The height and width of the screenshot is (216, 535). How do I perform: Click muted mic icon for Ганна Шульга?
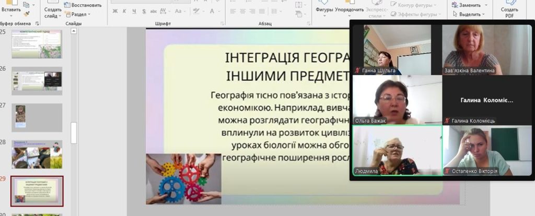pos(357,70)
